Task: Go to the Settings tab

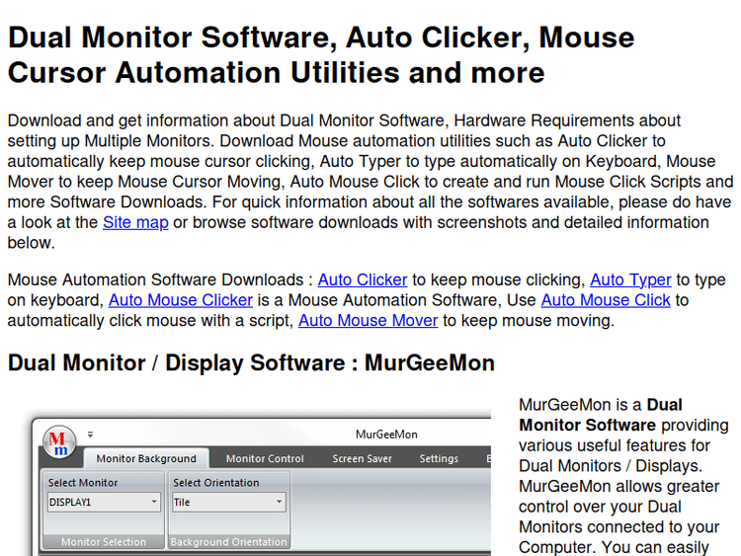Action: point(439,458)
